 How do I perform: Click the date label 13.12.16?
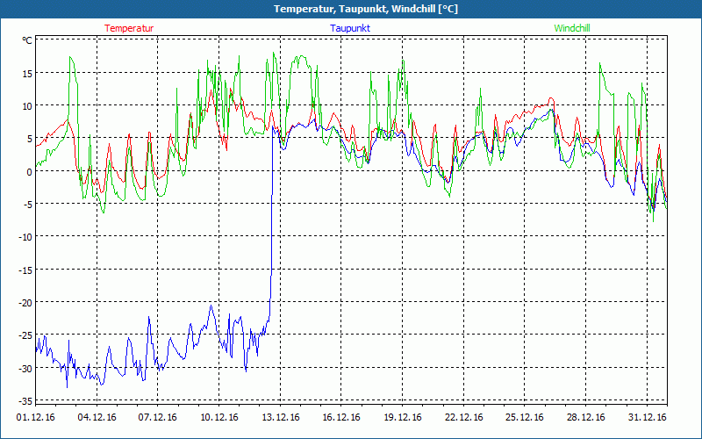point(280,417)
